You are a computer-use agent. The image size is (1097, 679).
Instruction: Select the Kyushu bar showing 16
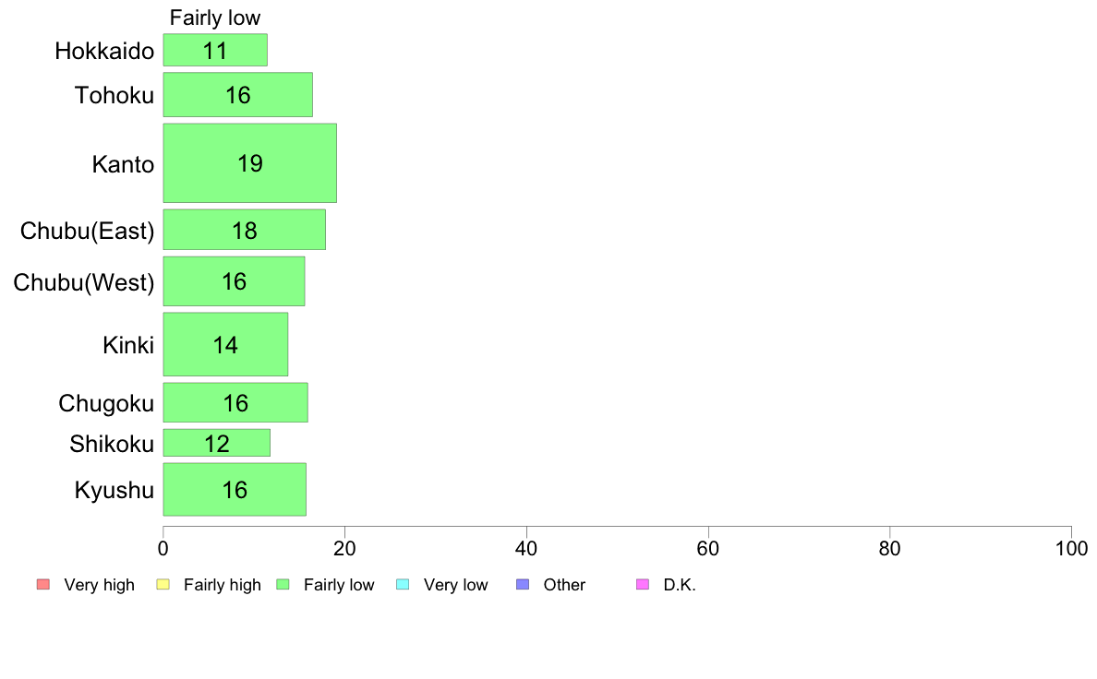[x=235, y=490]
